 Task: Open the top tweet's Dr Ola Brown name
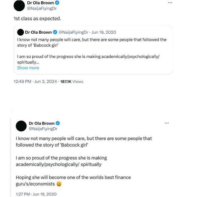40,3
